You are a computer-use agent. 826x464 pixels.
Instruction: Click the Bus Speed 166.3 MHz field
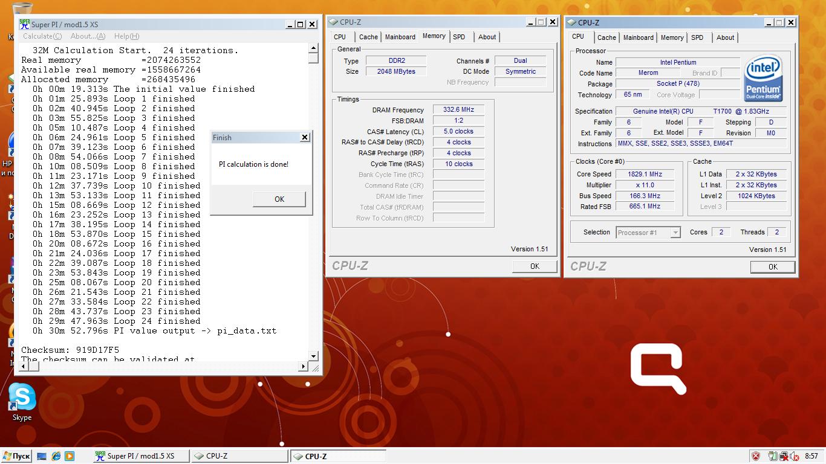646,196
